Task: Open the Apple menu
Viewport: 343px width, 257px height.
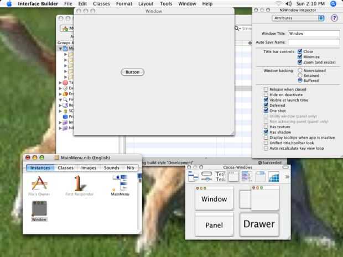Action: [x=9, y=3]
